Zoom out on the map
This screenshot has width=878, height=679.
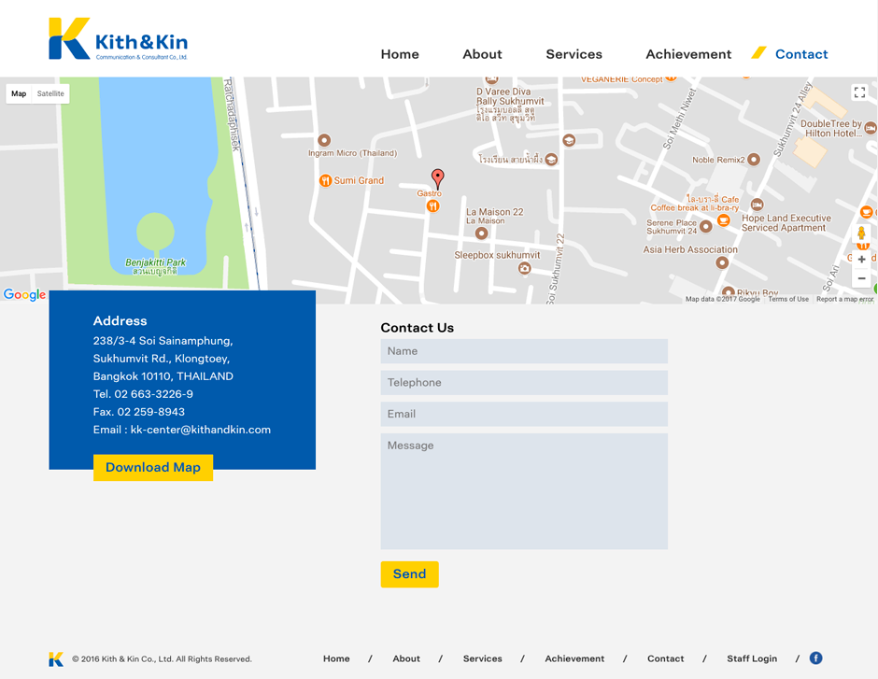tap(861, 278)
